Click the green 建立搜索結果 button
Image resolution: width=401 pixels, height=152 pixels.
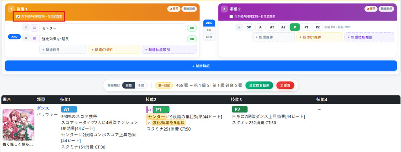(259, 85)
